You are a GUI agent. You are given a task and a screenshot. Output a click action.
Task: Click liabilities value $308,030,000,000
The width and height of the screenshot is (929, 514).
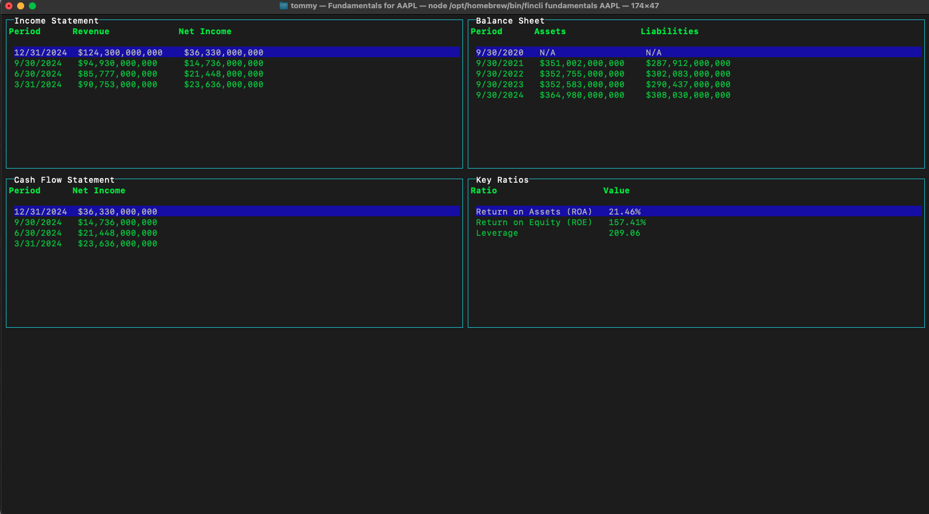(x=688, y=95)
